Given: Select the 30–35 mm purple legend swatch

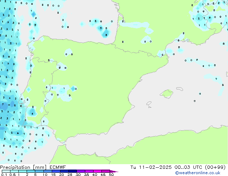Looking at the screenshot, I should [81, 171].
